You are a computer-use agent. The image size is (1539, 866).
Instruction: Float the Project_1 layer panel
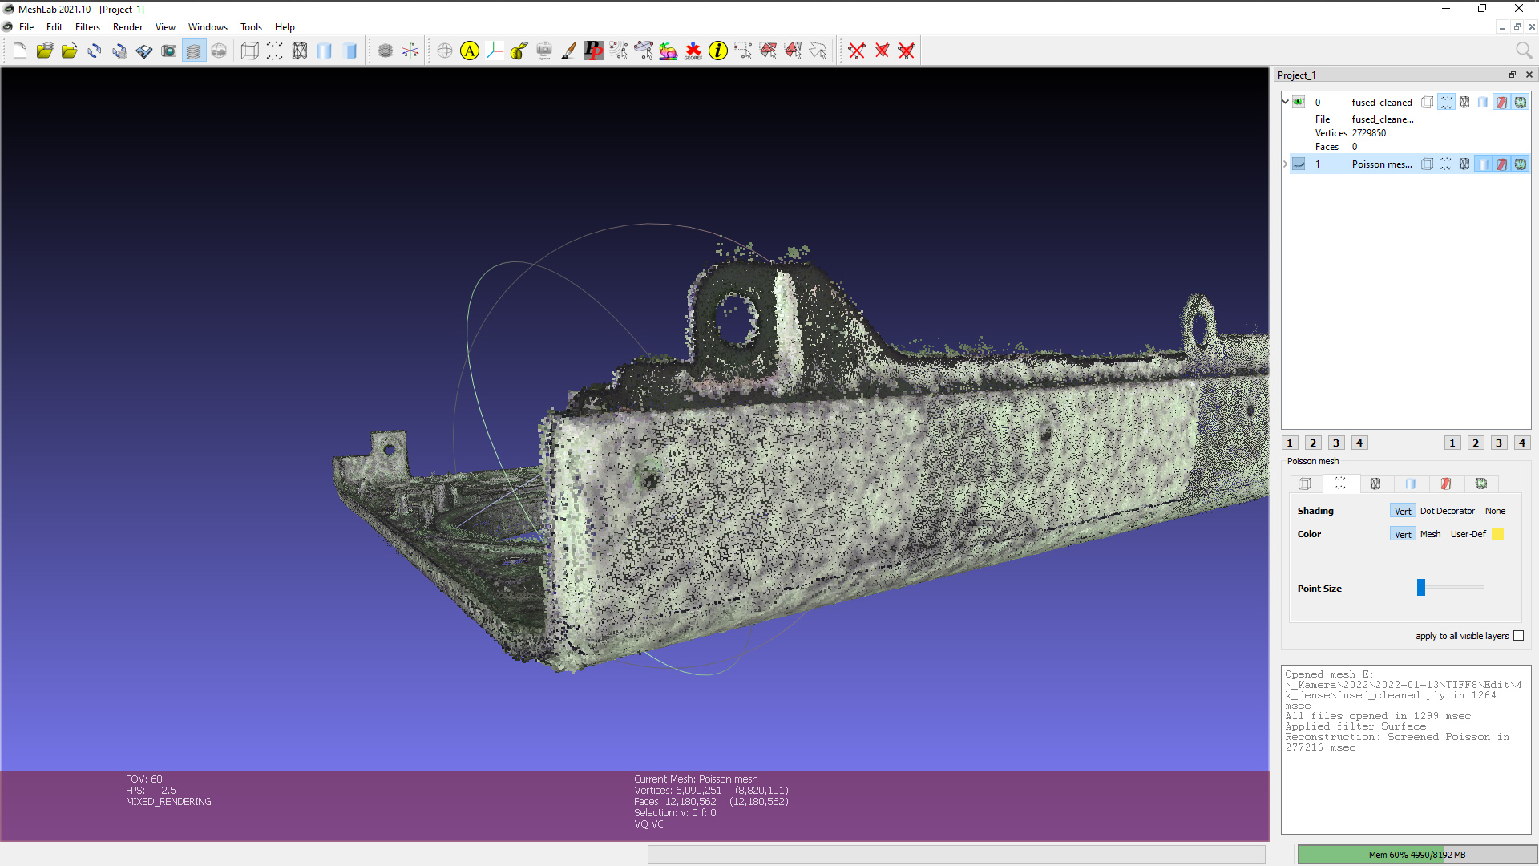(x=1513, y=75)
